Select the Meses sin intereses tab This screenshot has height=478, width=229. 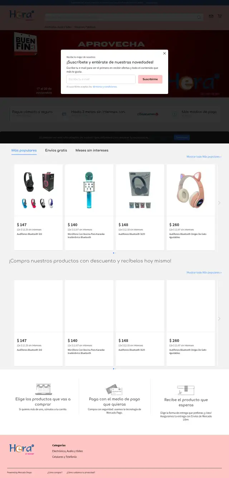point(92,150)
